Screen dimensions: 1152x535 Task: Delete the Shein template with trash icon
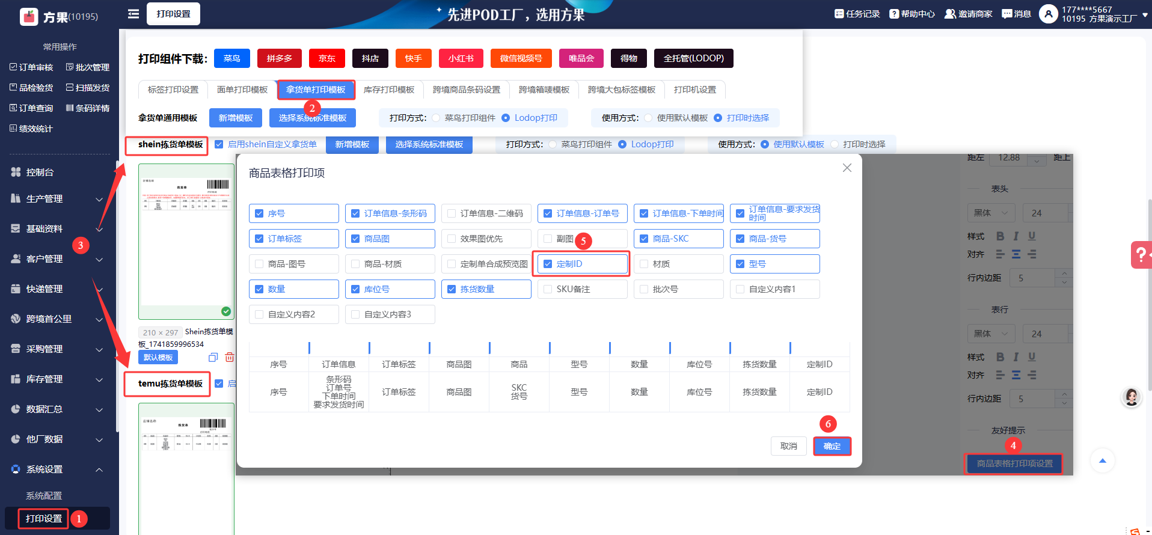click(x=229, y=358)
